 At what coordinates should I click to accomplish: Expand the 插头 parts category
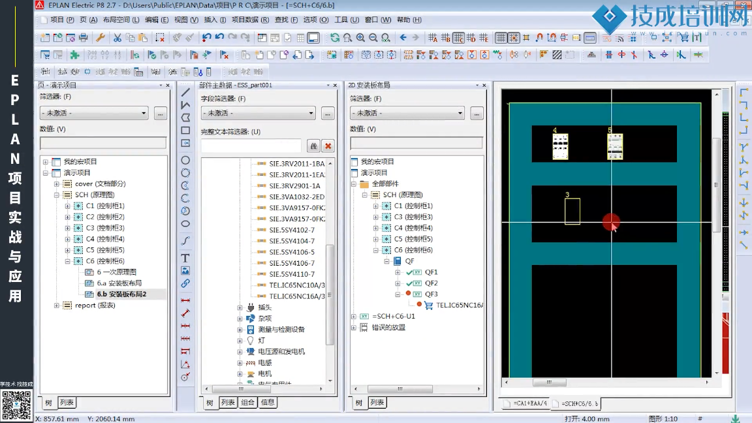(x=240, y=307)
